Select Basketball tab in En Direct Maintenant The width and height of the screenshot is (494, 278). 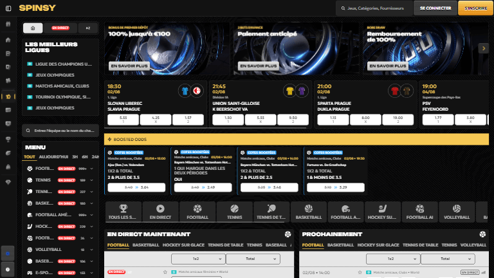coord(145,245)
